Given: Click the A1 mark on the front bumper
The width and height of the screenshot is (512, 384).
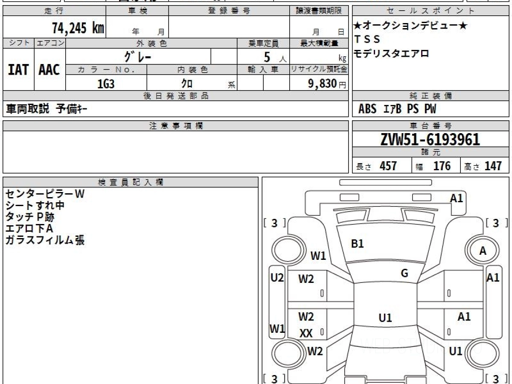Looking at the screenshot, I should click(456, 198).
